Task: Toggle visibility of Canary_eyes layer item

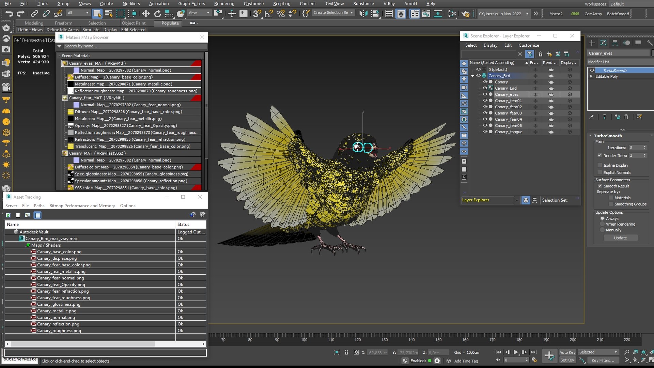Action: click(x=485, y=94)
